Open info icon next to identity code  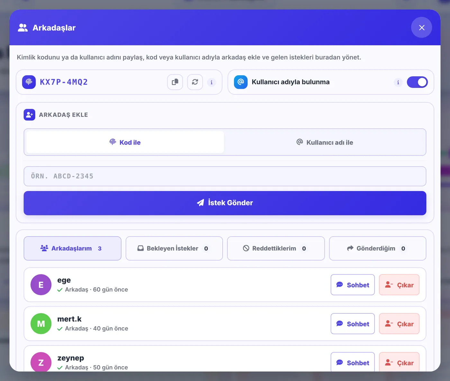coord(212,82)
